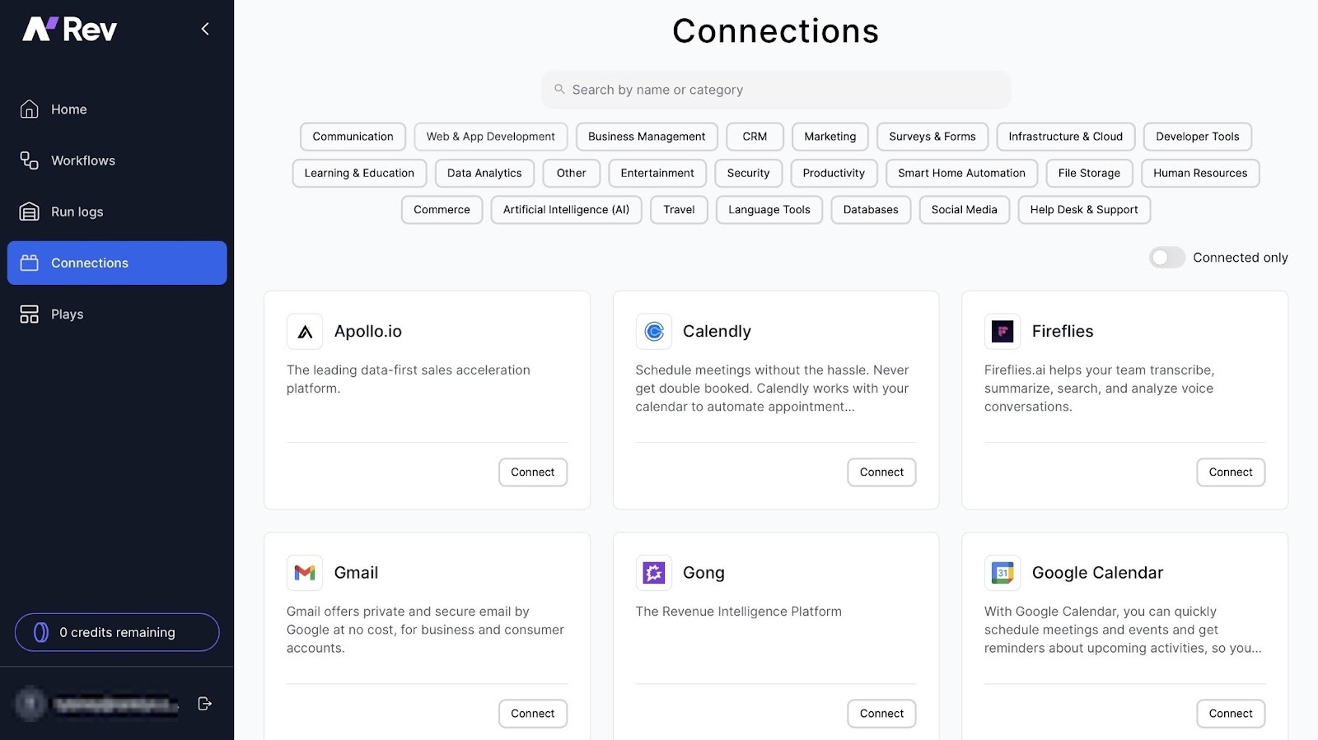The image size is (1318, 740).
Task: Filter by Communication category
Action: (353, 137)
